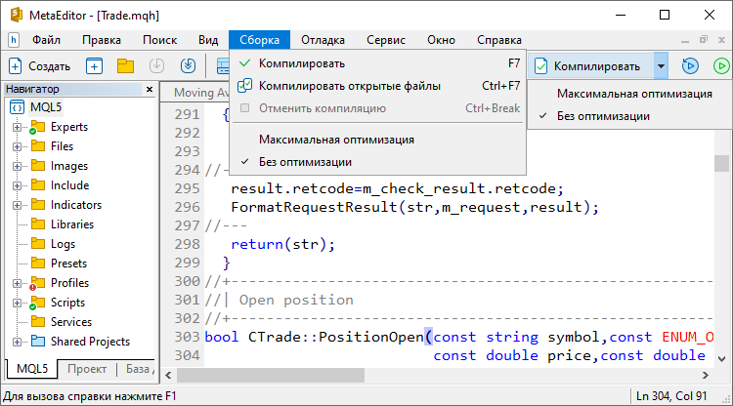
Task: Click the Shared Projects blue folder icon
Action: click(38, 342)
